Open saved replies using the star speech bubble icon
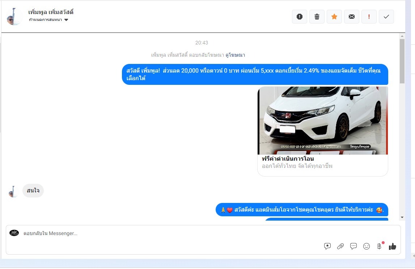The width and height of the screenshot is (415, 269). [x=327, y=246]
